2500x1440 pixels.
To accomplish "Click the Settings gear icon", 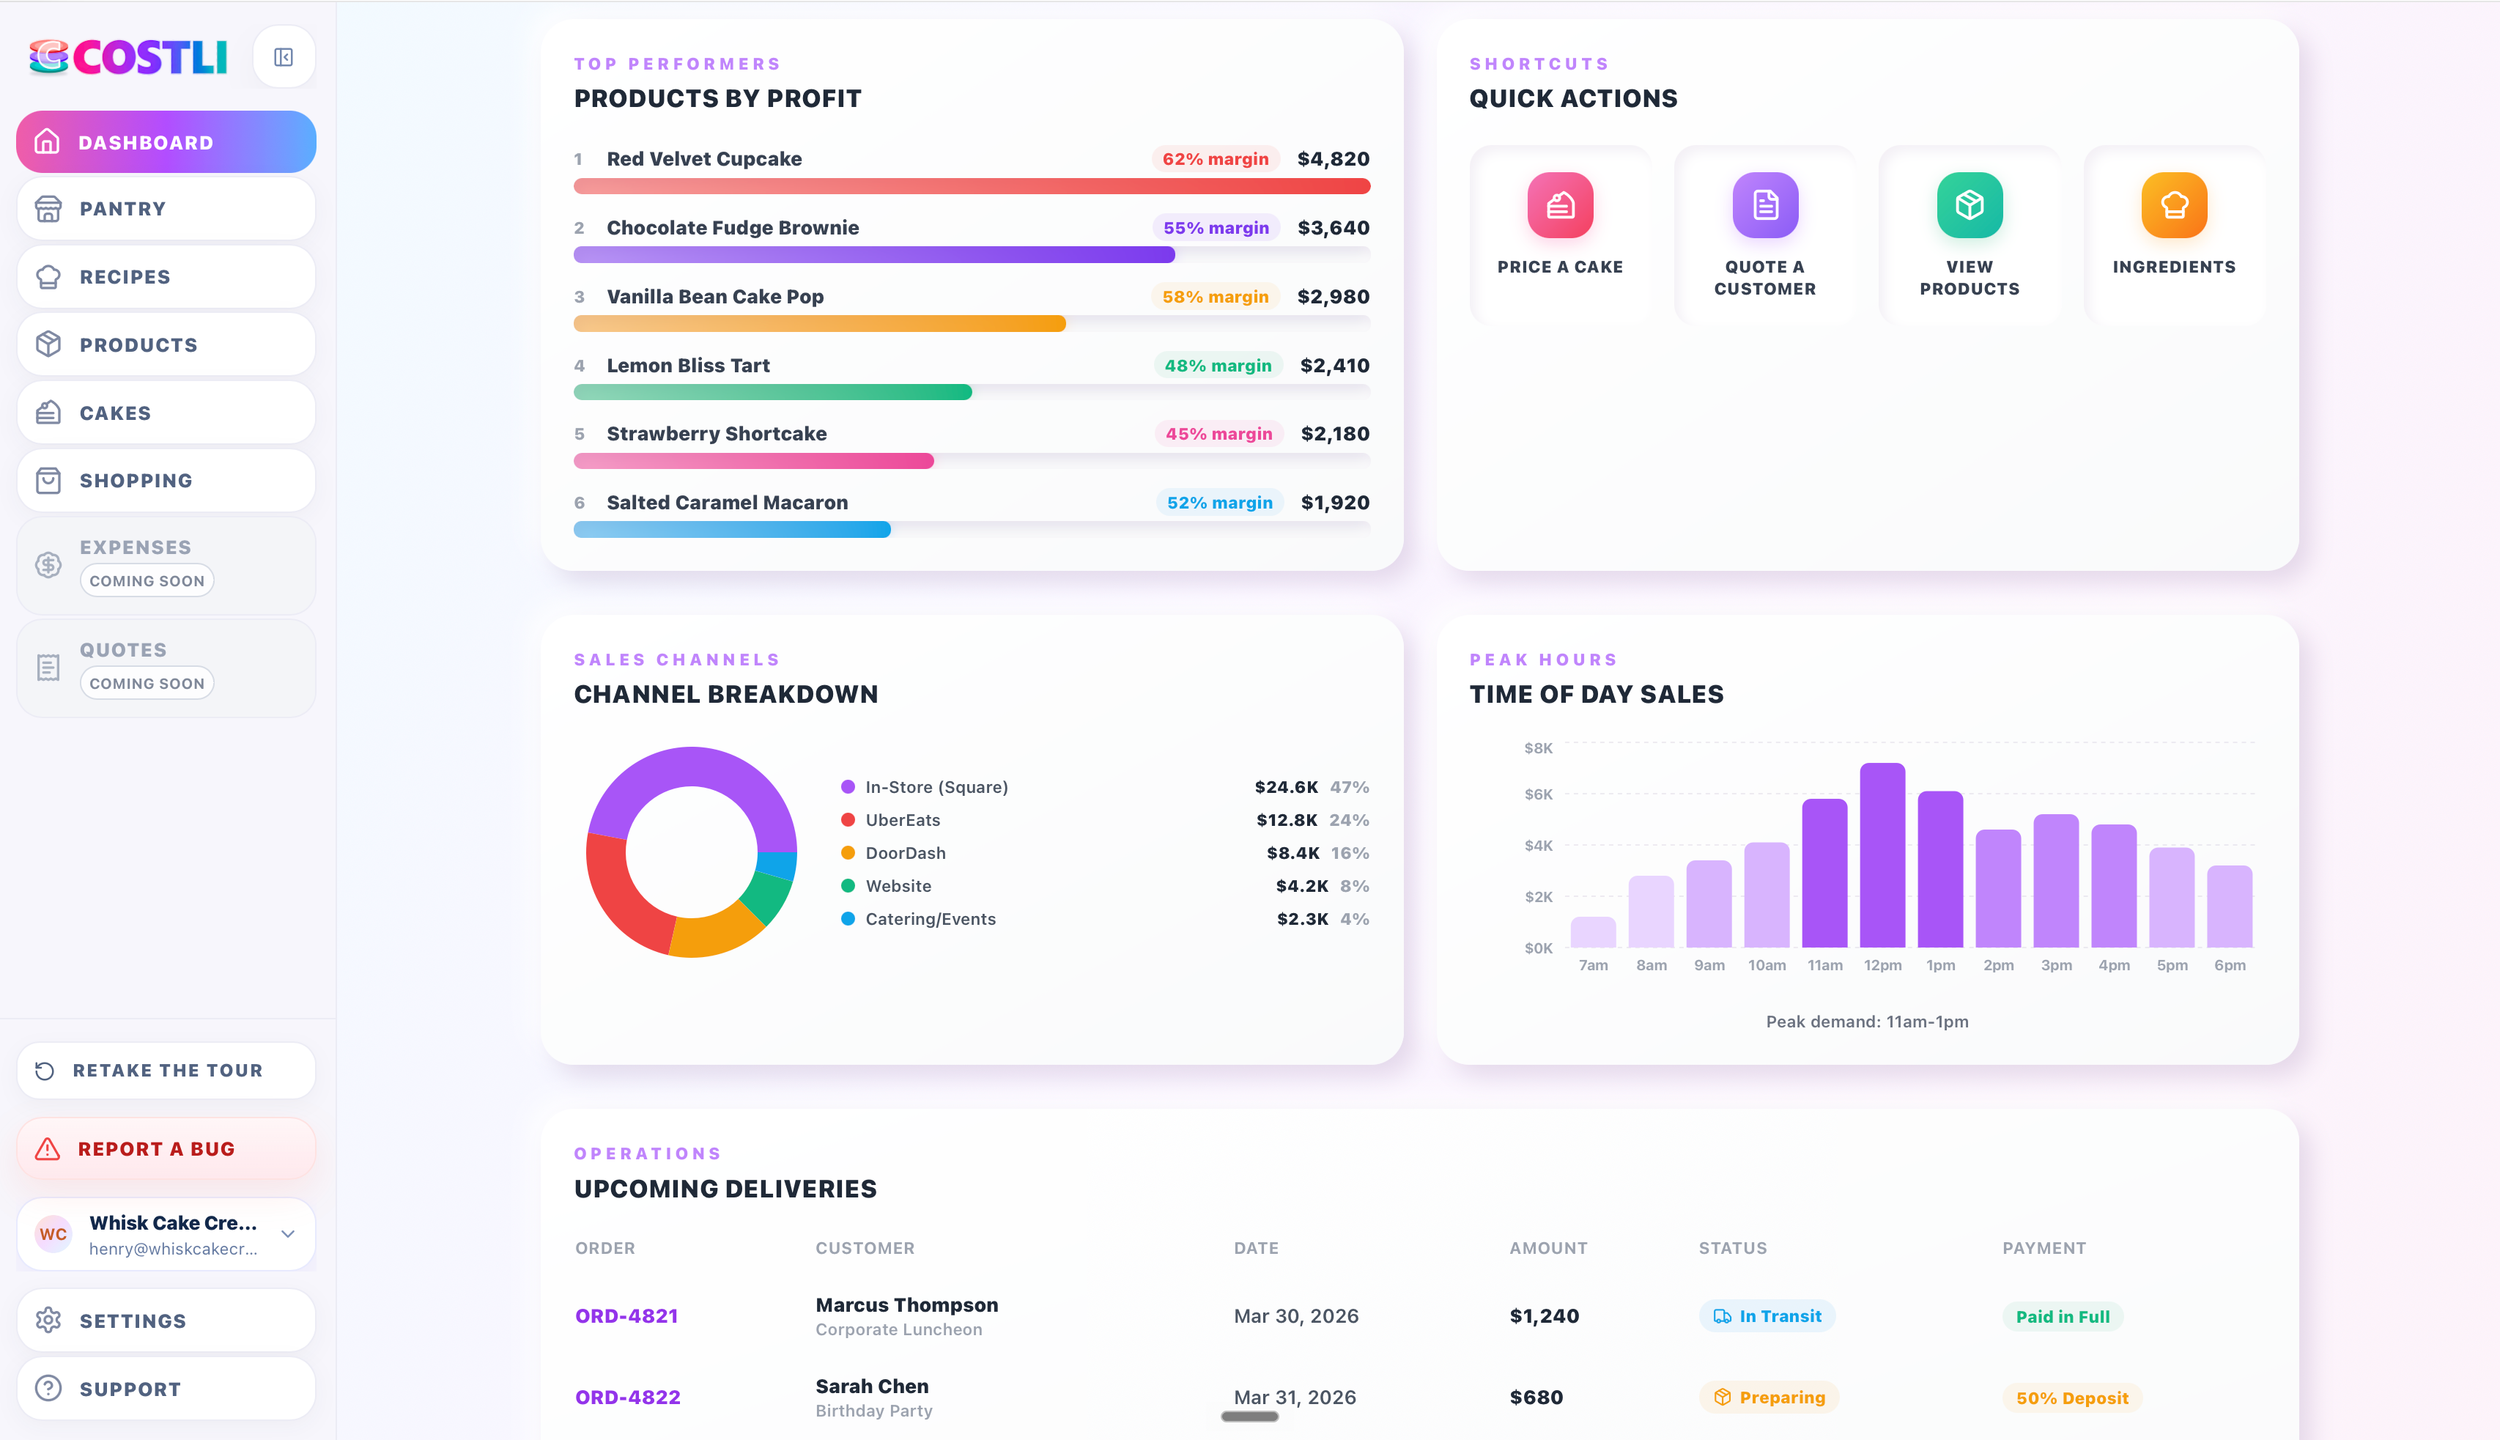I will [x=48, y=1321].
